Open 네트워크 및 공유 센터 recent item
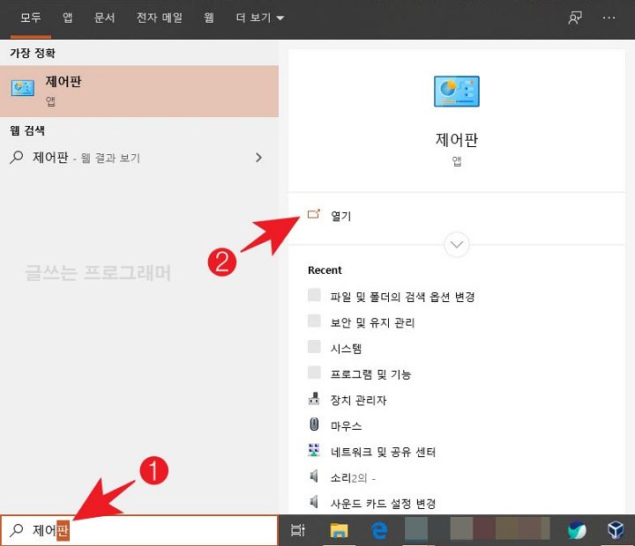The image size is (635, 546). pos(383,452)
